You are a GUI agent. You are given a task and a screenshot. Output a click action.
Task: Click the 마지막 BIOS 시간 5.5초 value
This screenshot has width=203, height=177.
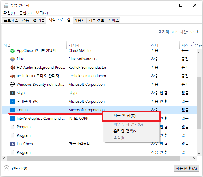[x=195, y=32]
